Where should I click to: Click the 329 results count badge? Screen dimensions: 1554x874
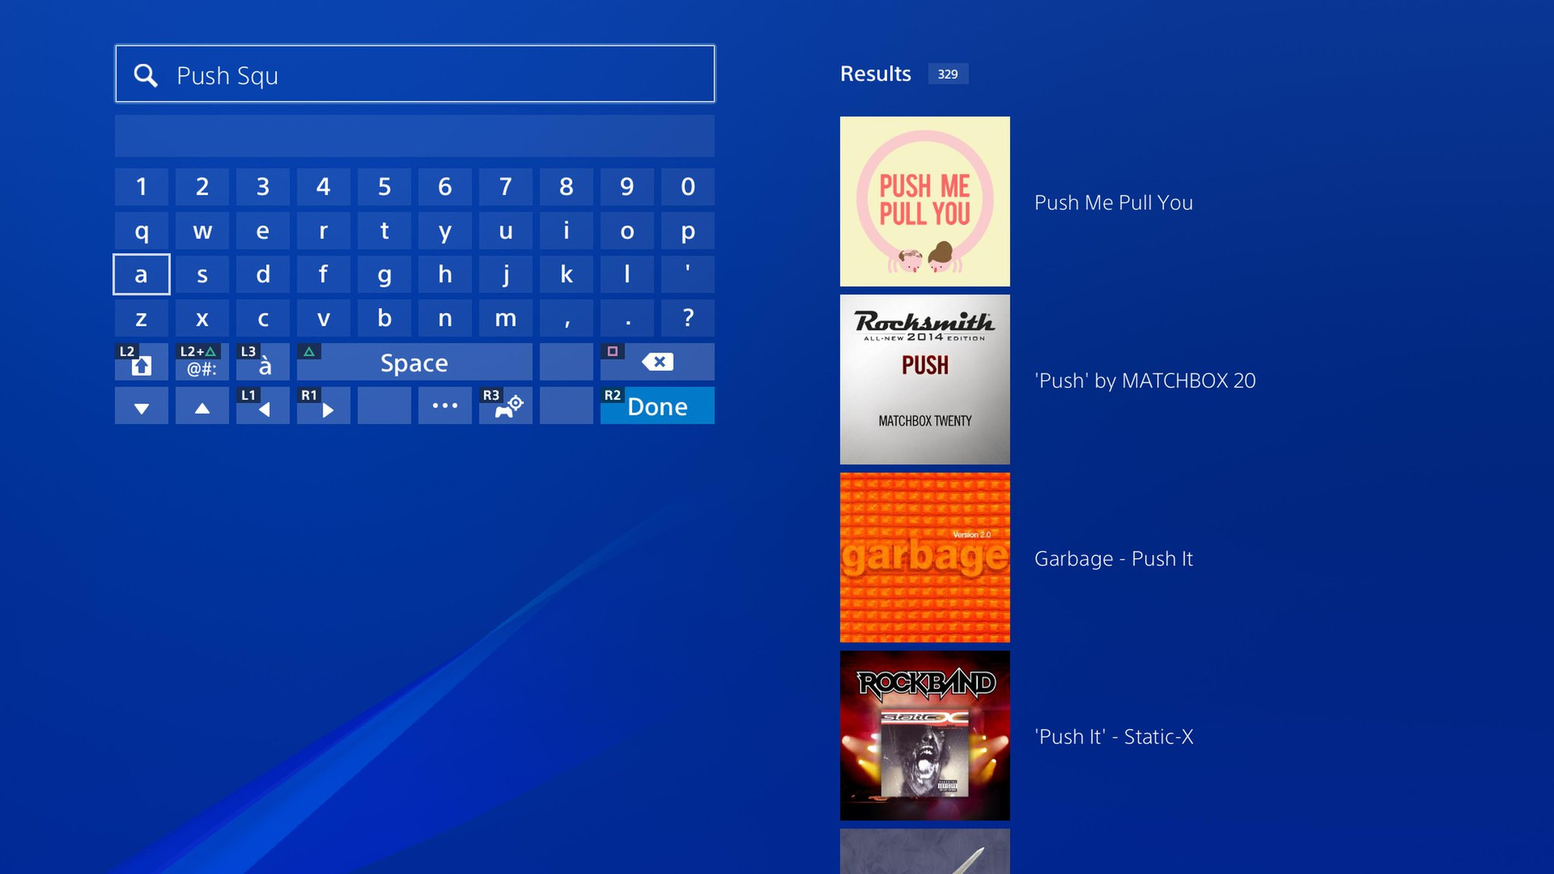[948, 74]
